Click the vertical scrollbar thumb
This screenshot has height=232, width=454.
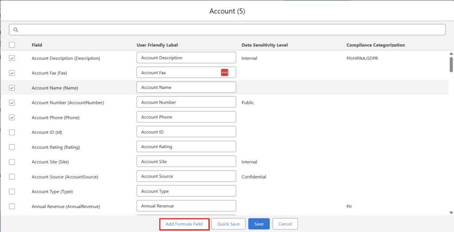click(451, 64)
